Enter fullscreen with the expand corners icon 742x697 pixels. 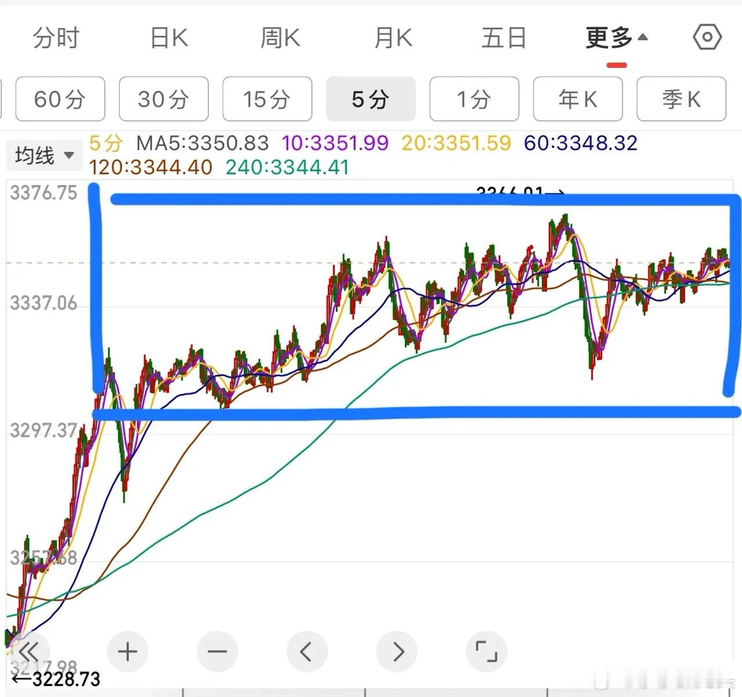coord(486,651)
